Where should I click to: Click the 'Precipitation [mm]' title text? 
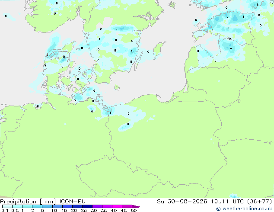28,202
